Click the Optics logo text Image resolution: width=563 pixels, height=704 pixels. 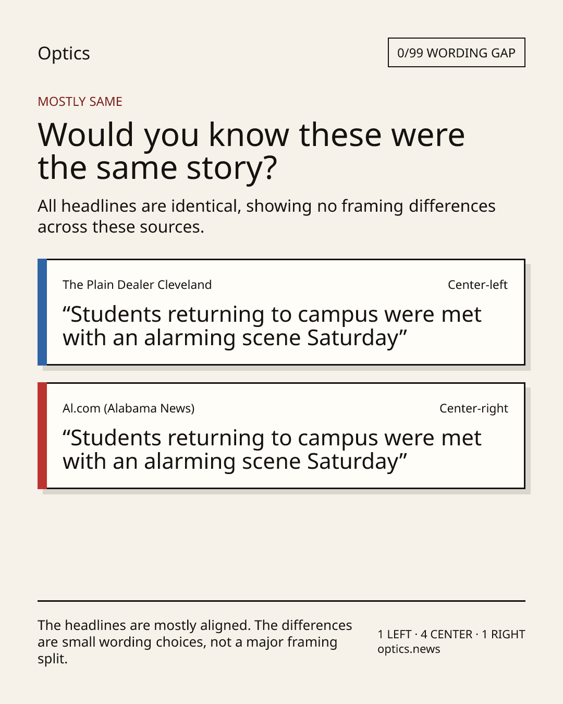click(64, 54)
